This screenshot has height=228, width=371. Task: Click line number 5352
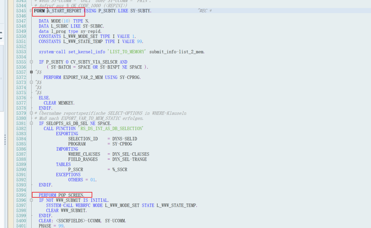(x=21, y=47)
